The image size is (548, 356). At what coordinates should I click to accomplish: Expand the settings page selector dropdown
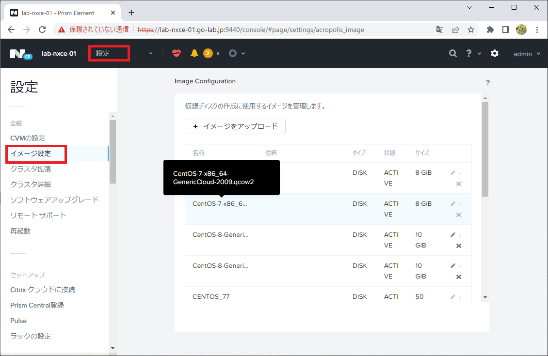[x=150, y=53]
